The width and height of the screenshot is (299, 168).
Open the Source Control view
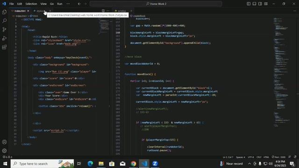pyautogui.click(x=4, y=29)
